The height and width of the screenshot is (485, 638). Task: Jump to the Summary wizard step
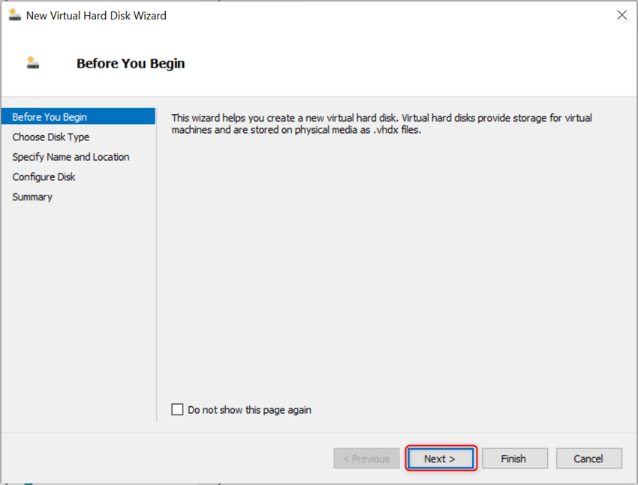point(32,196)
